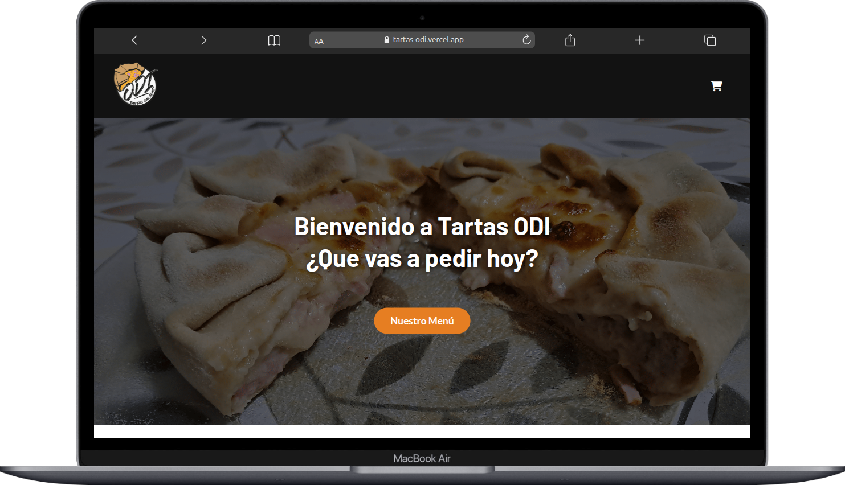Open a new browser tab
Viewport: 845px width, 485px height.
click(x=640, y=40)
